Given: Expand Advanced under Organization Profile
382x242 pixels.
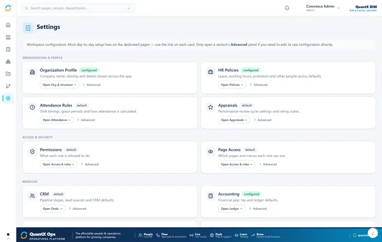Looking at the screenshot, I should tap(91, 85).
